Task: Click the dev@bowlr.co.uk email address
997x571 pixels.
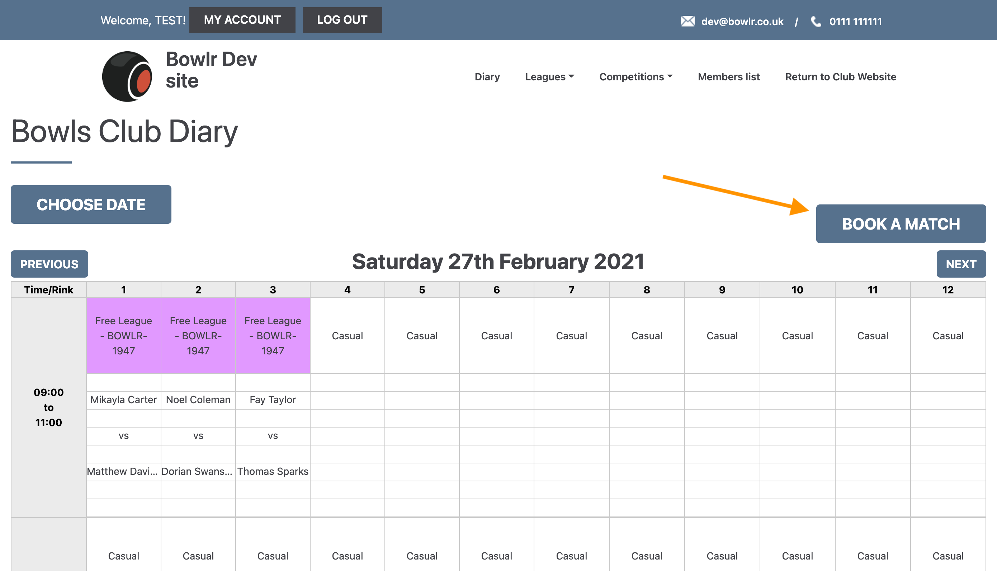Action: (742, 22)
